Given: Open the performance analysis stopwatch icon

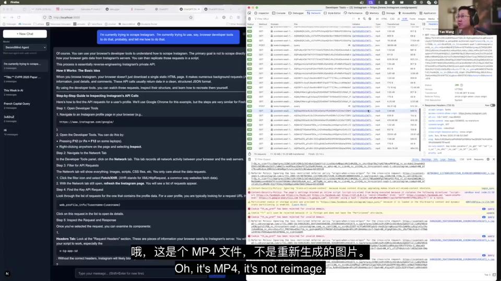Looking at the screenshot, I should 249,154.
